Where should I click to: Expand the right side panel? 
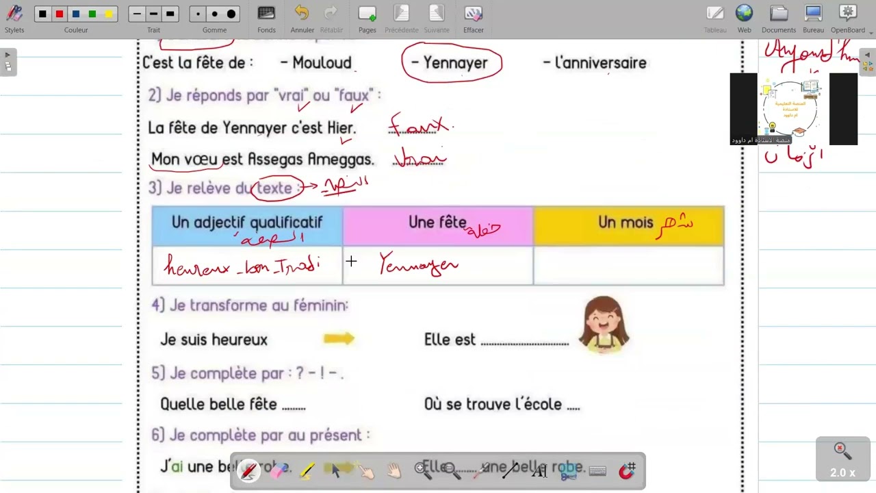[868, 62]
